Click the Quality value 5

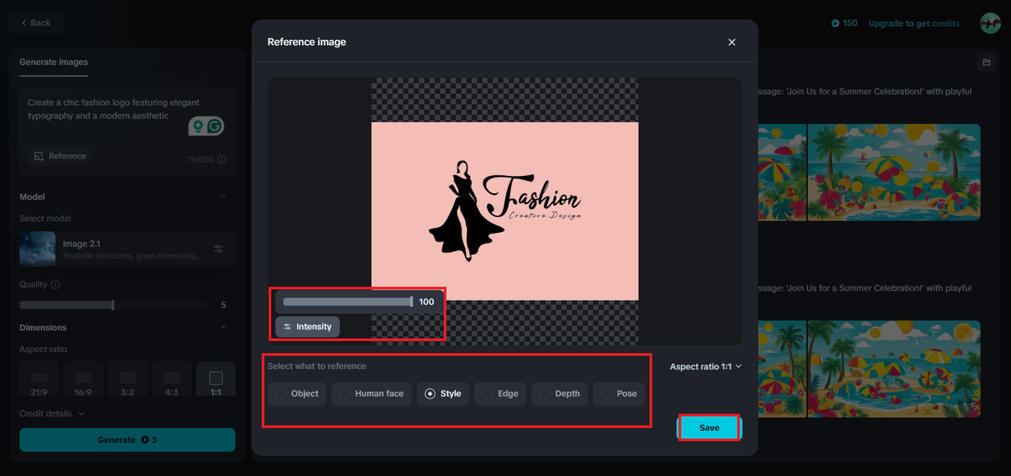(224, 305)
